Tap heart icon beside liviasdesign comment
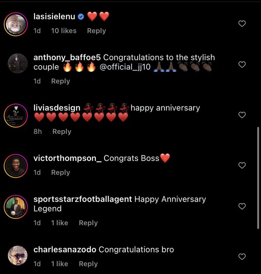The width and height of the screenshot is (261, 274). [242, 115]
